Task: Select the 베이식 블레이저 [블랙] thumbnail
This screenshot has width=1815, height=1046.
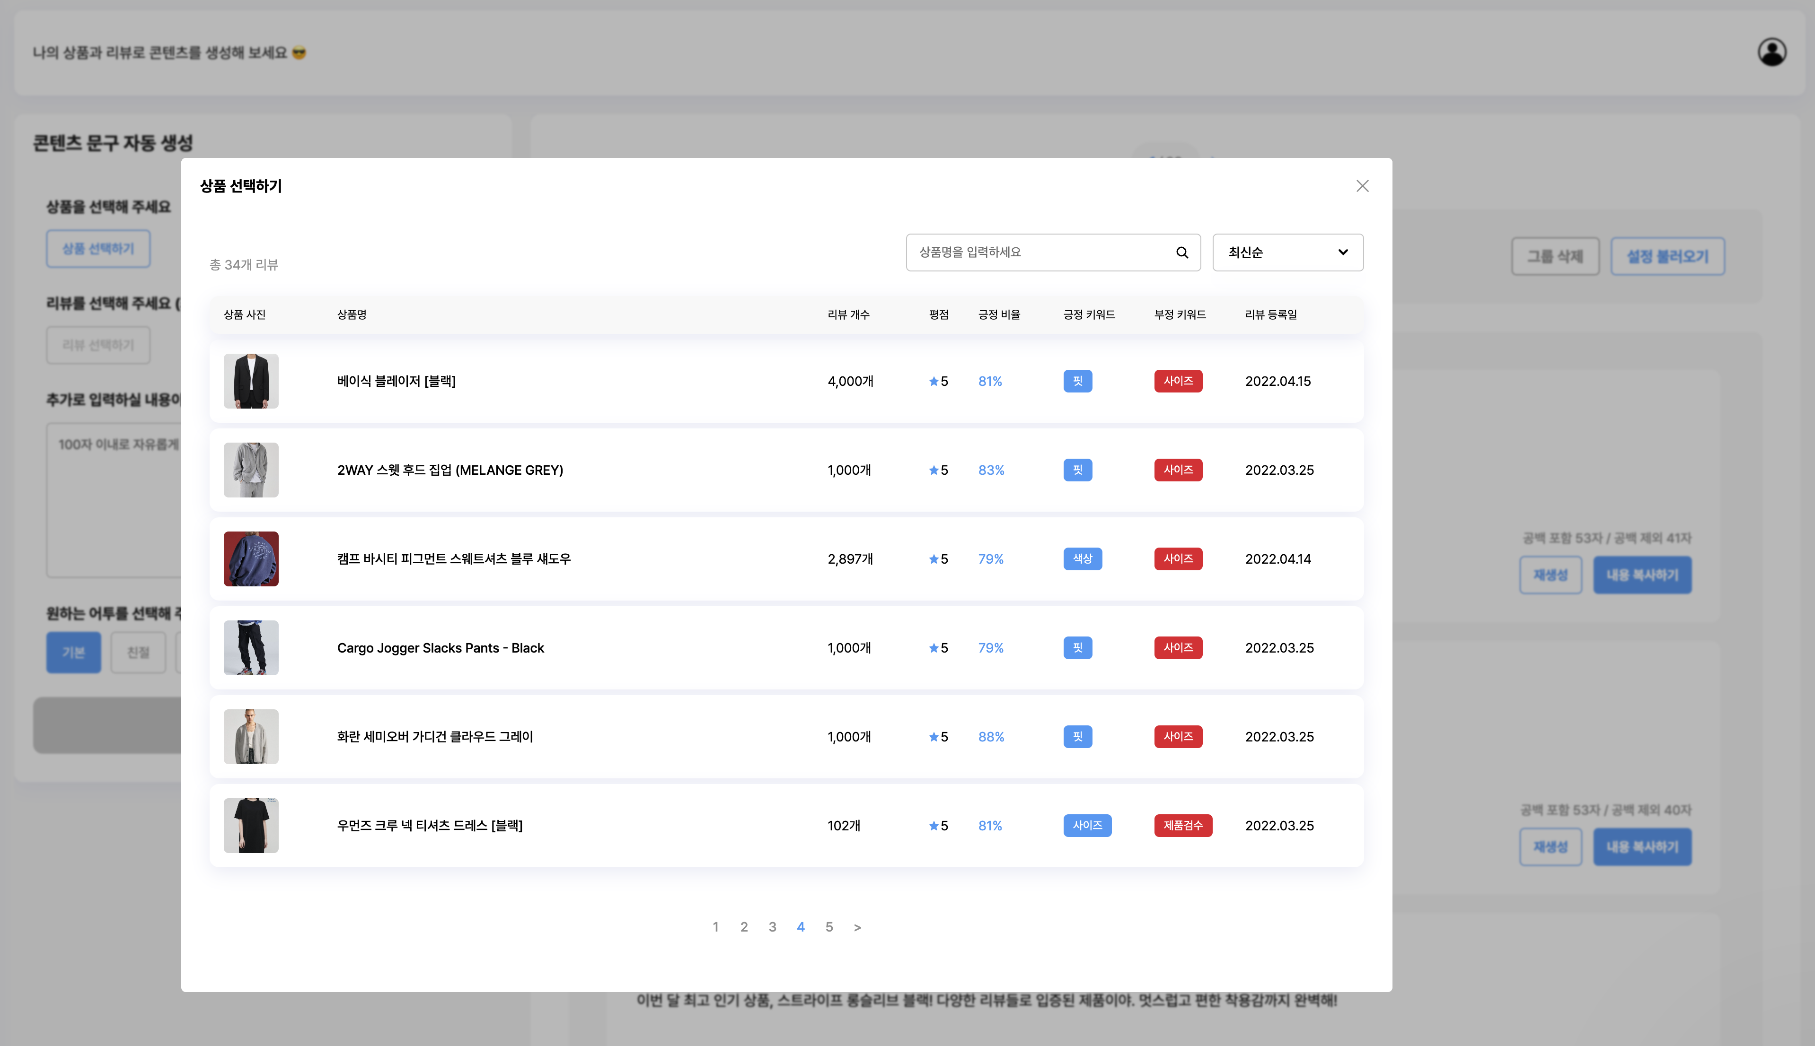Action: [251, 381]
